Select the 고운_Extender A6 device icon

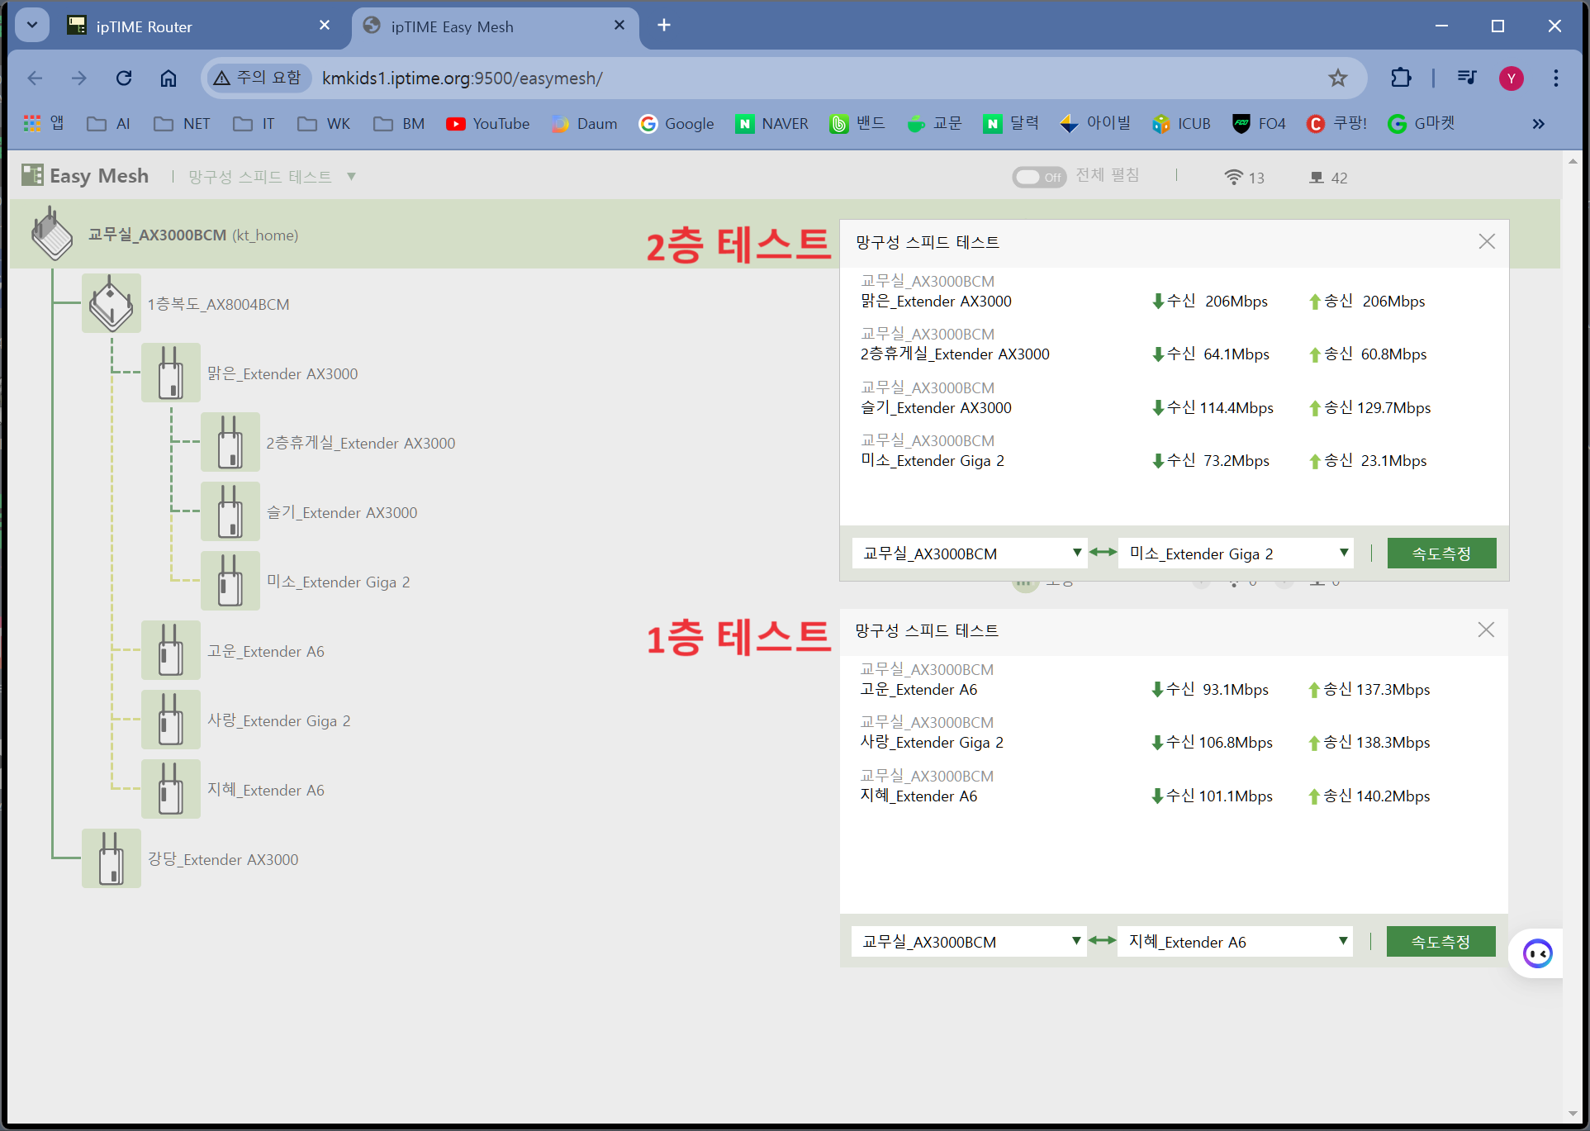point(171,650)
